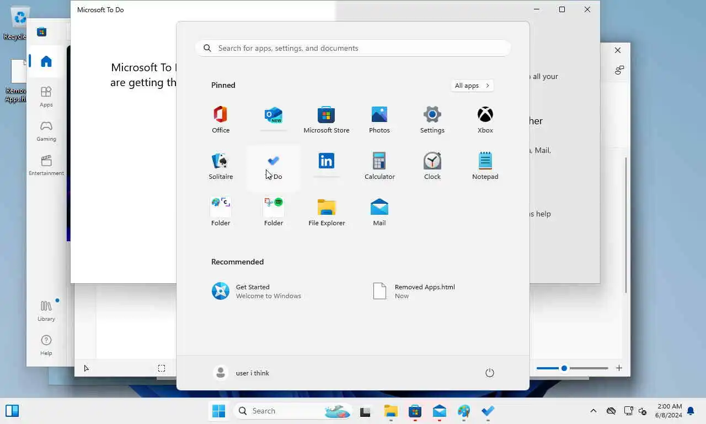Switch to Mail on the taskbar

click(440, 411)
